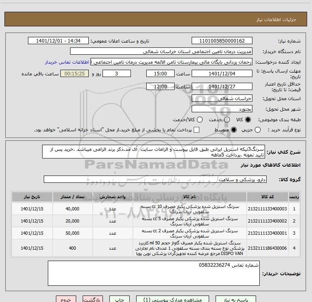Click the buyer organization name field

click(x=161, y=51)
